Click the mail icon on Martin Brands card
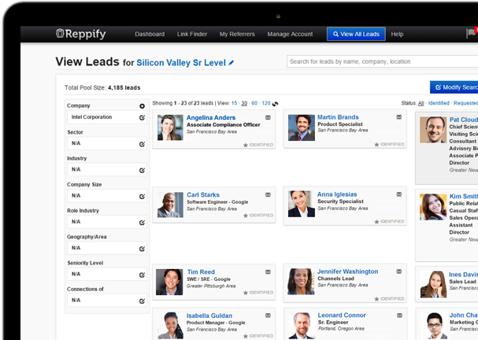 point(398,117)
